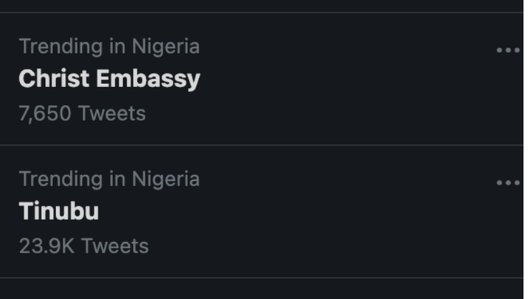Show tweet volume for Tinubu trend
Viewport: 531px width, 299px height.
83,246
